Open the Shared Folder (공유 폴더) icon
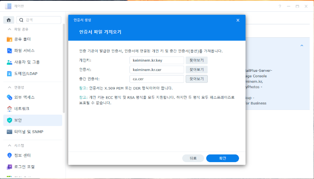 pyautogui.click(x=10, y=39)
